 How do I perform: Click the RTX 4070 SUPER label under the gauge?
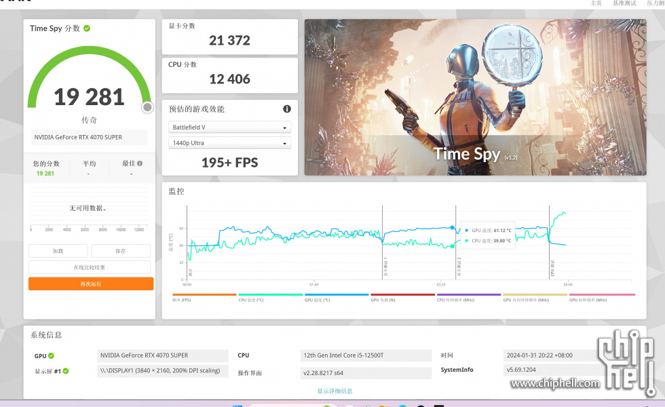[89, 137]
